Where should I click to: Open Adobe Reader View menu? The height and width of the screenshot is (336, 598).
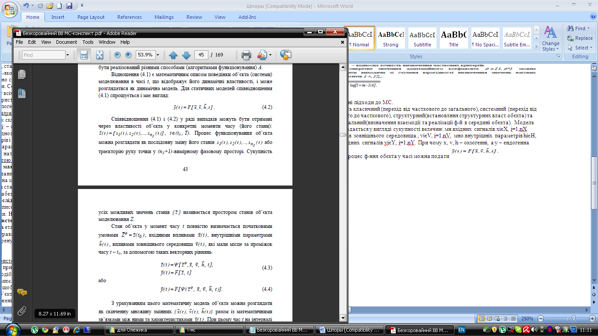46,42
